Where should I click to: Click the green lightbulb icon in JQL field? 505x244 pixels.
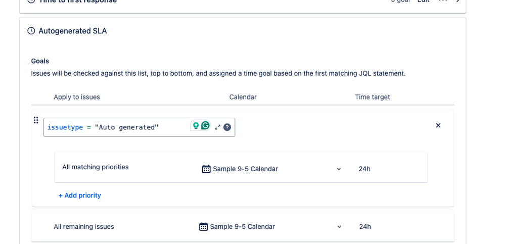coord(196,126)
